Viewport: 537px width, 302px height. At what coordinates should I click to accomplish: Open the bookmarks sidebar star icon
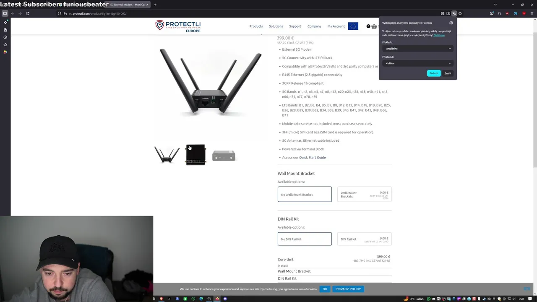click(x=5, y=44)
